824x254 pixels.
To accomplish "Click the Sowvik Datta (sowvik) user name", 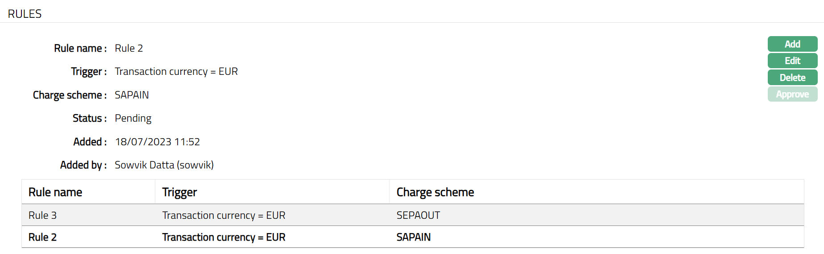I will (x=164, y=165).
